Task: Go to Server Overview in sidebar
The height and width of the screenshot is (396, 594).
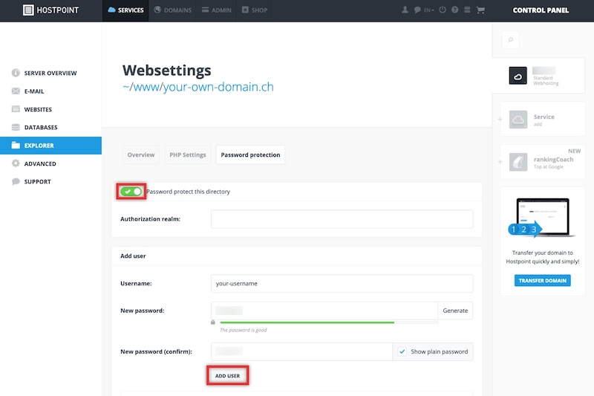Action: coord(50,73)
